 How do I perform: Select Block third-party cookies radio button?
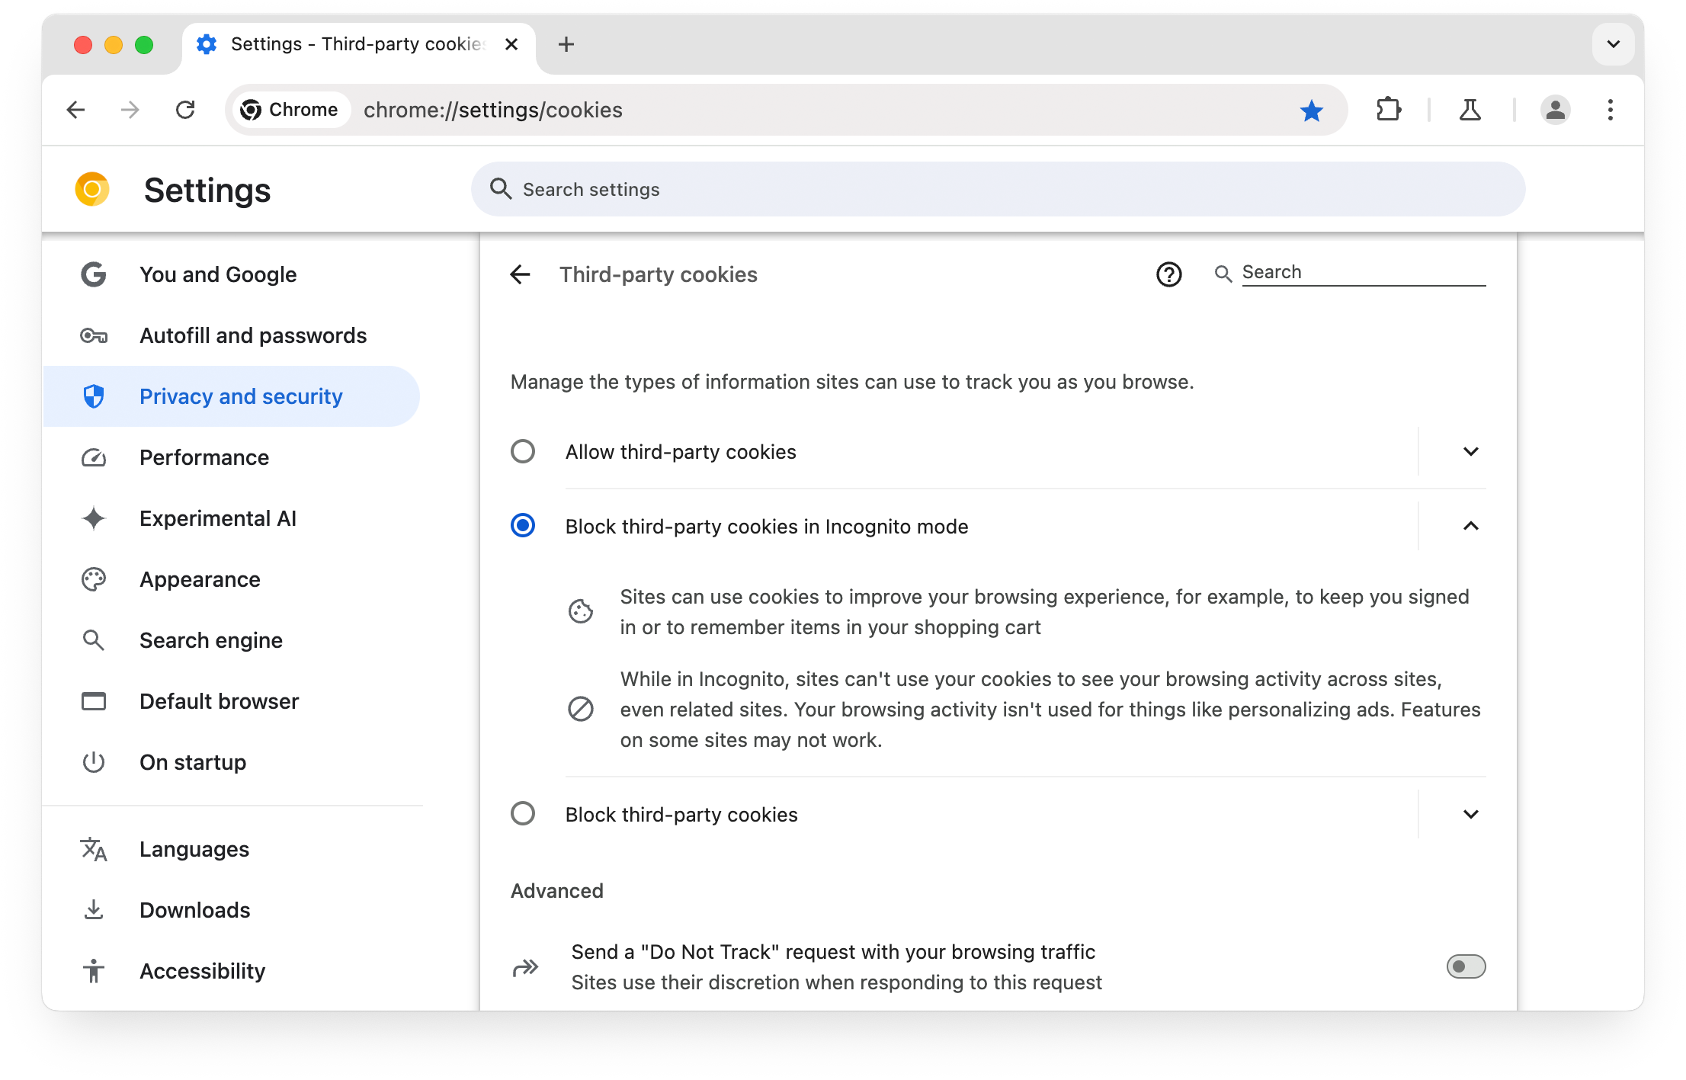tap(522, 813)
